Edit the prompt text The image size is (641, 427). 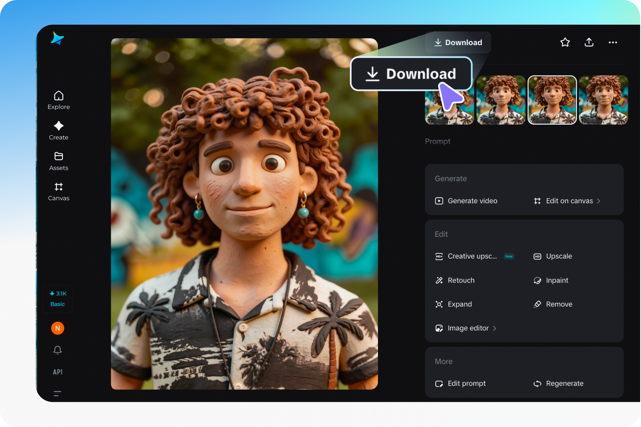point(466,383)
